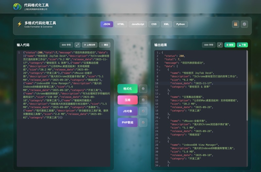
Task: Click the output panel 886 字符 counter
Action: coord(208,45)
